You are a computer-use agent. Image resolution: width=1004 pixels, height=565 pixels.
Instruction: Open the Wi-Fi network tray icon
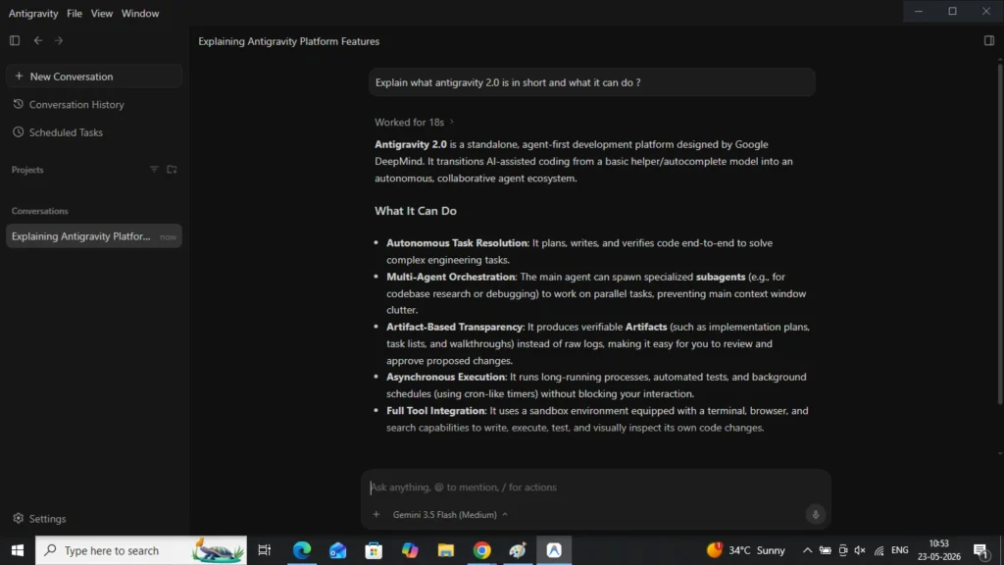tap(879, 550)
